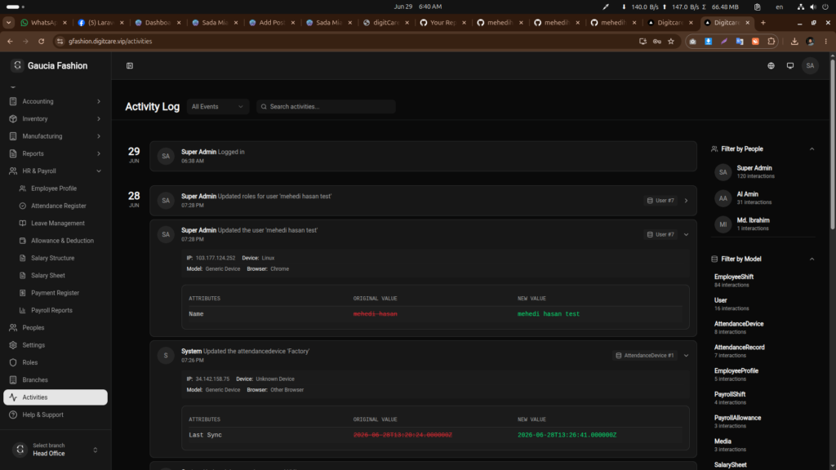
Task: Click the User #7 badge on 'Updated roles' entry
Action: coord(660,201)
